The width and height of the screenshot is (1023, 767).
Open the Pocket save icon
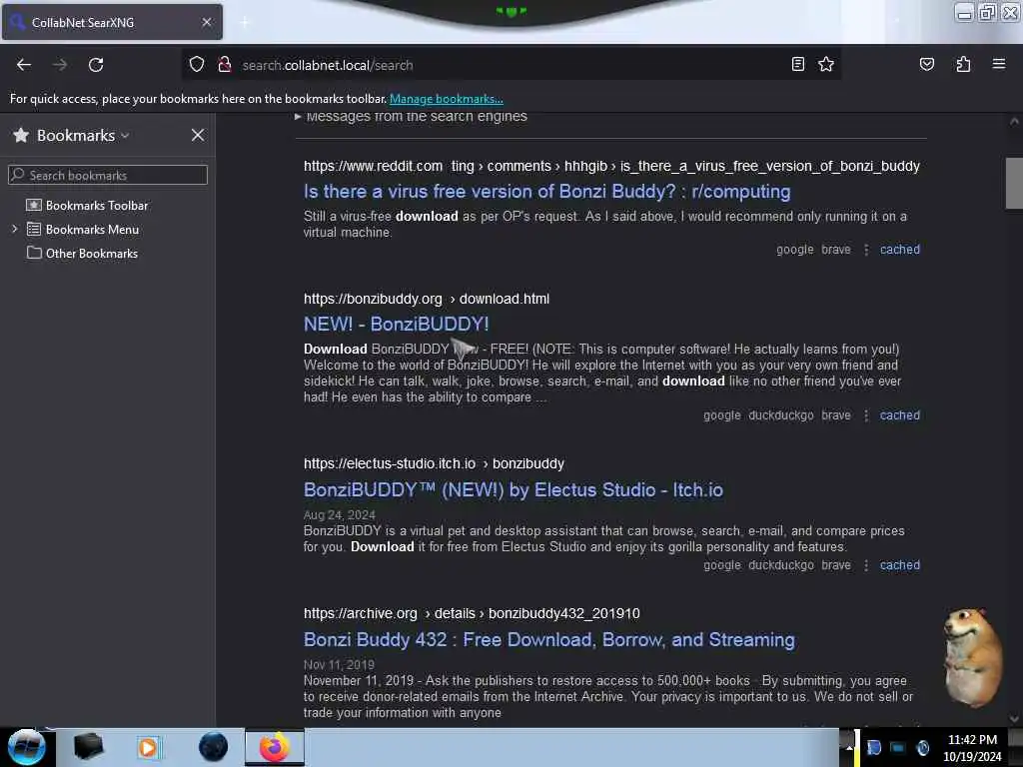(926, 64)
